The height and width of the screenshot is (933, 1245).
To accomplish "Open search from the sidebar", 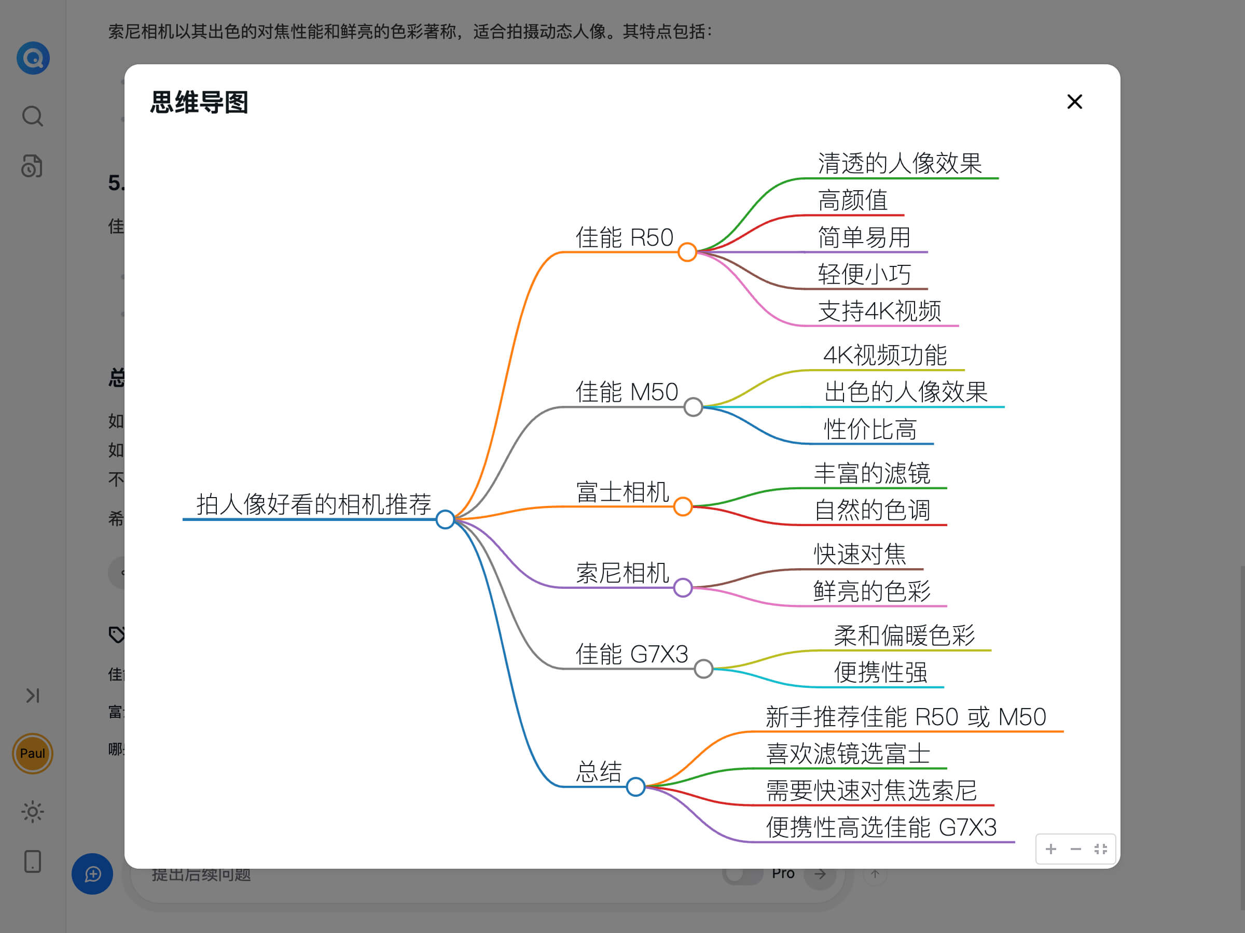I will 33,117.
